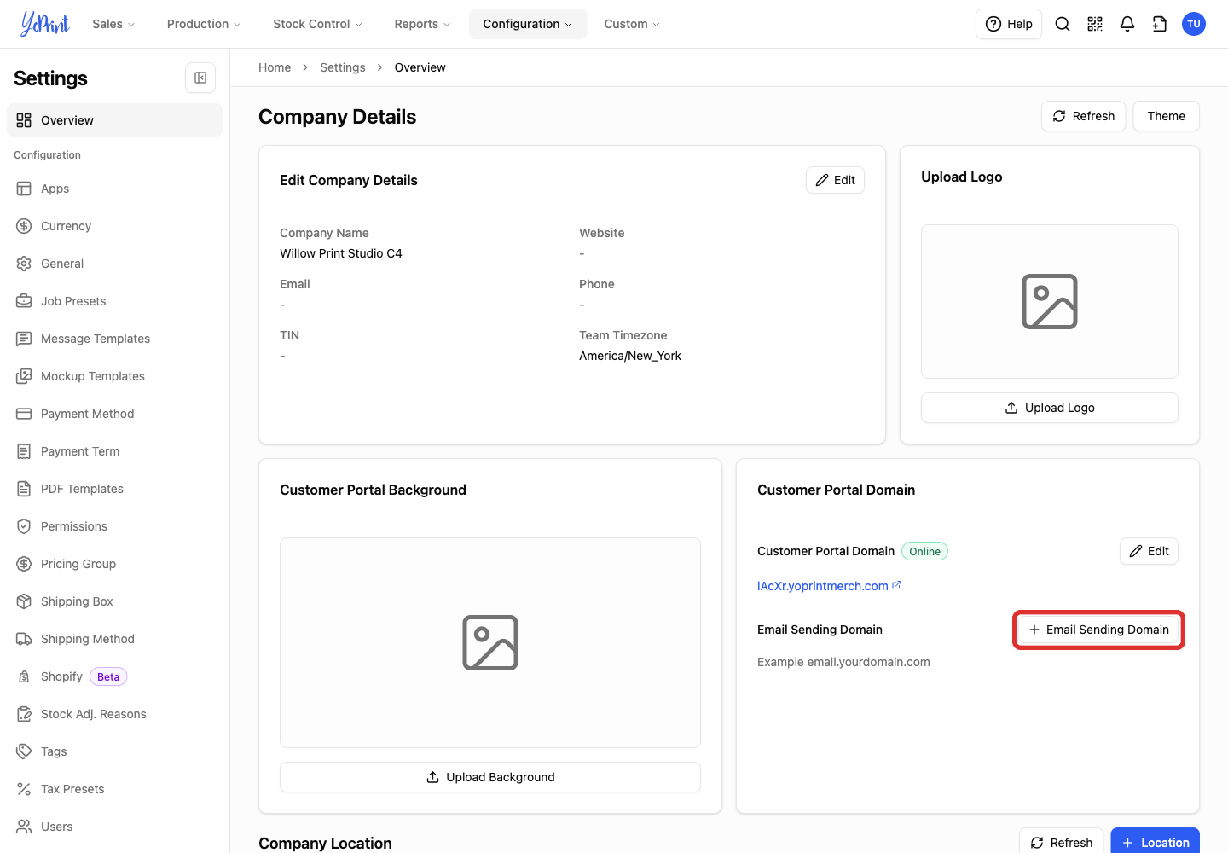The width and height of the screenshot is (1228, 853).
Task: Open Message Templates settings
Action: click(114, 339)
